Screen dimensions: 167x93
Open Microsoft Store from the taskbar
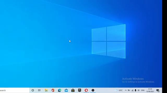(73, 90)
